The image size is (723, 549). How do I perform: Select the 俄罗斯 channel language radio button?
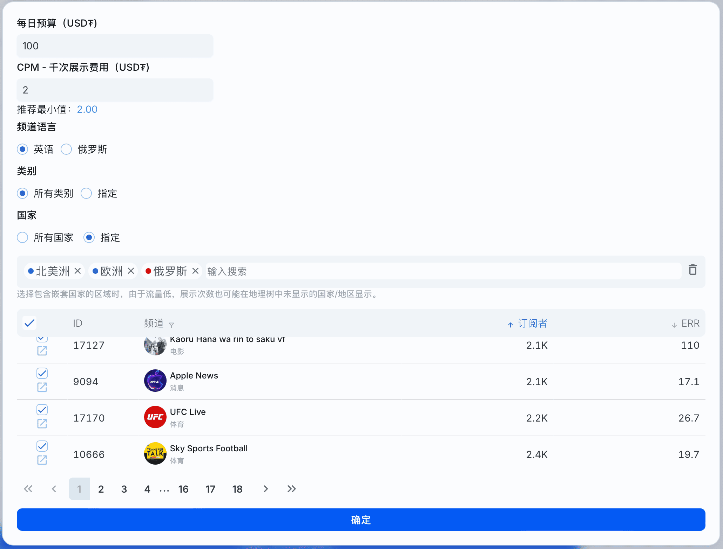click(x=66, y=149)
